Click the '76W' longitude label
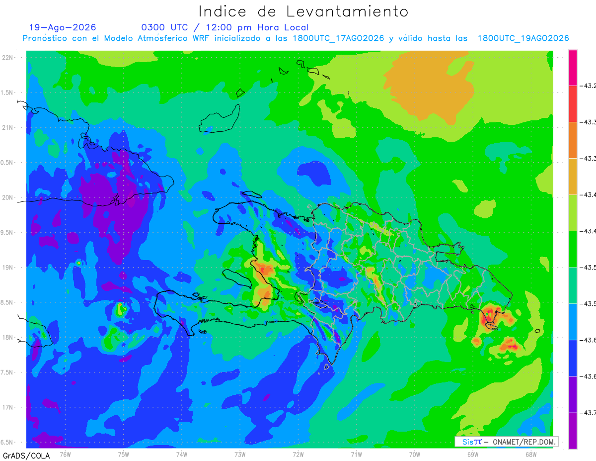Image resolution: width=596 pixels, height=461 pixels. (x=65, y=454)
